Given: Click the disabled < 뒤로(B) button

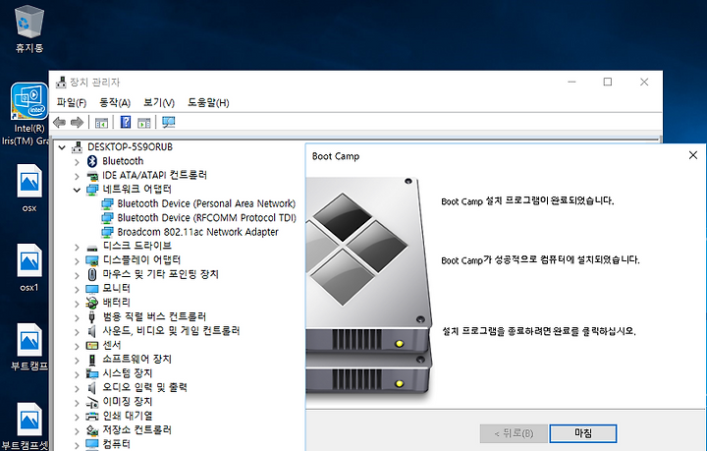Looking at the screenshot, I should click(x=514, y=433).
